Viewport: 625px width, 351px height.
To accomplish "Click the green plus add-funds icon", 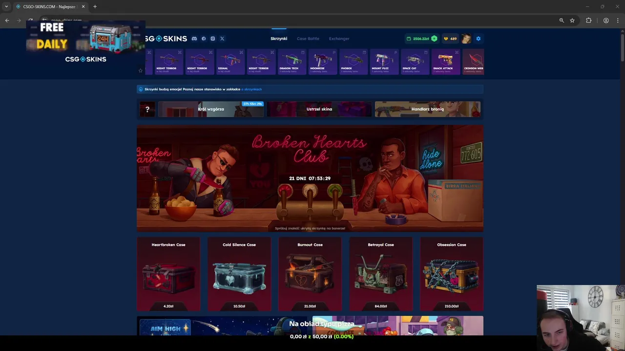I will click(434, 39).
